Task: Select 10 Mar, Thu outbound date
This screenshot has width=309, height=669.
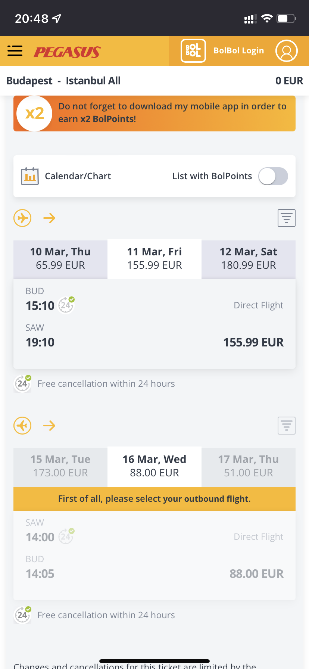Action: click(60, 258)
